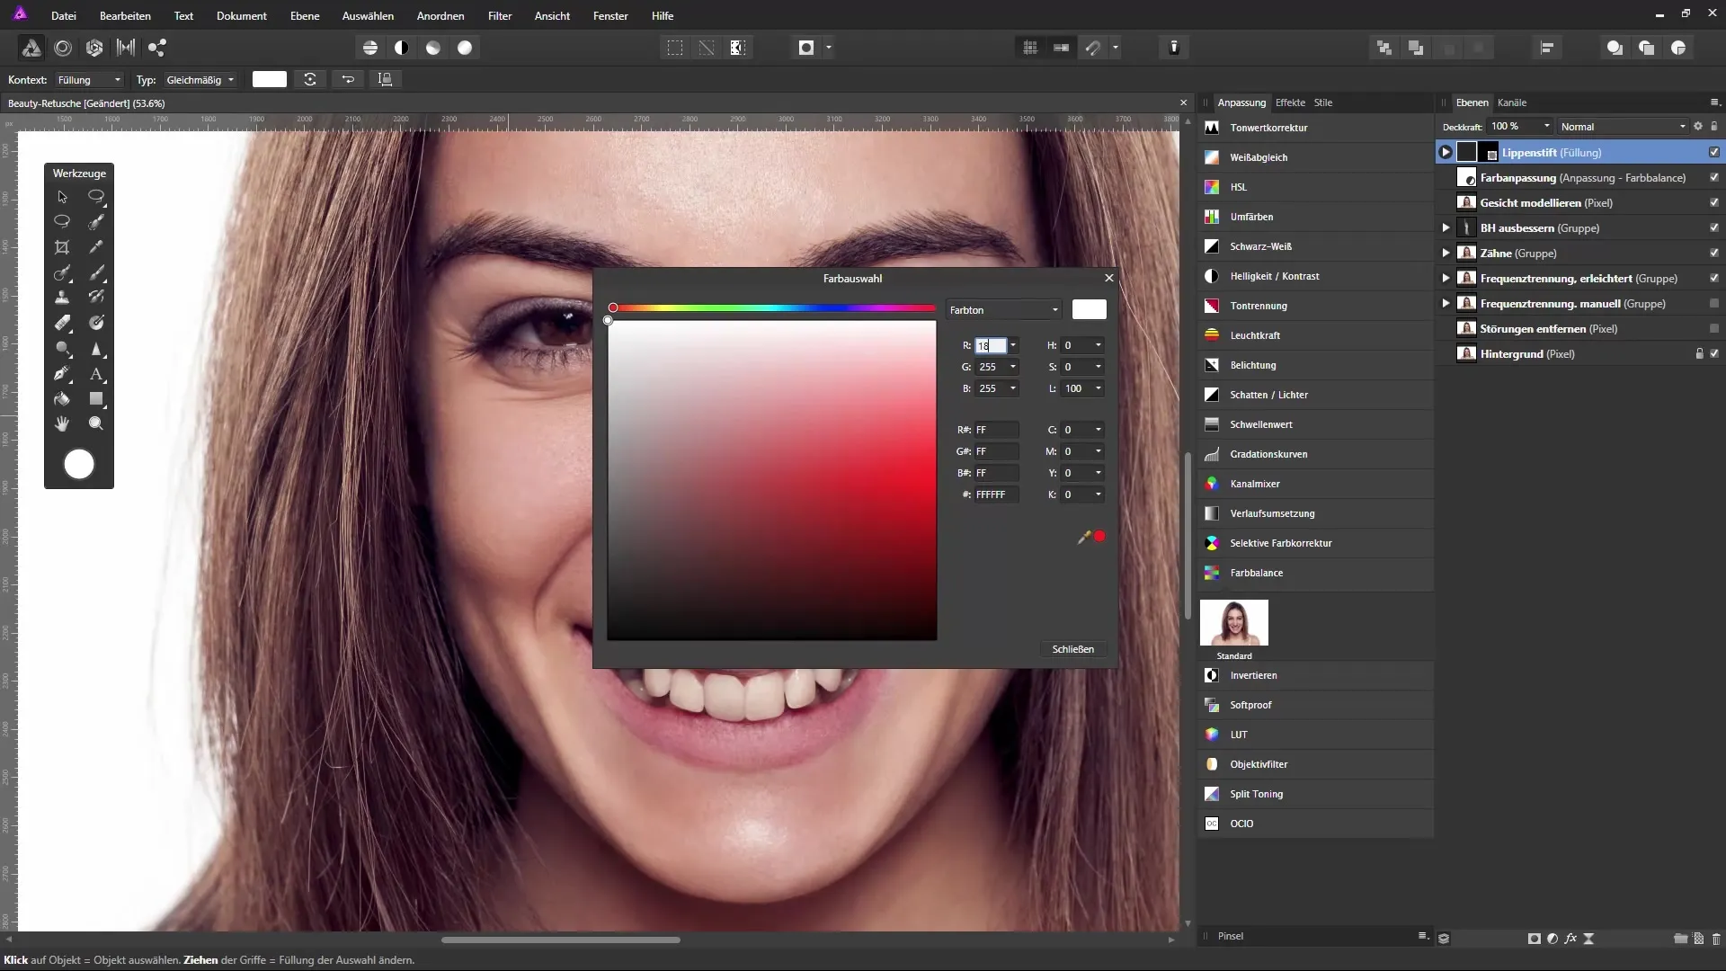
Task: Toggle visibility of Farbanpassung layer
Action: click(1714, 177)
